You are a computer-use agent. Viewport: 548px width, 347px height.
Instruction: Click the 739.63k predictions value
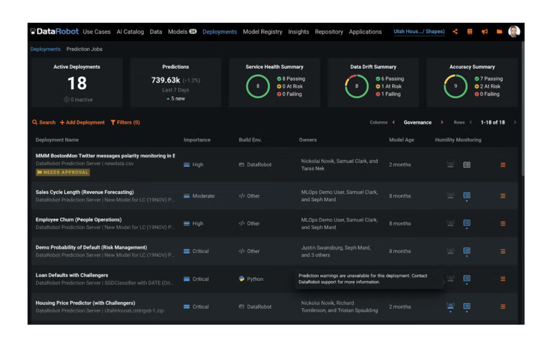(x=165, y=80)
